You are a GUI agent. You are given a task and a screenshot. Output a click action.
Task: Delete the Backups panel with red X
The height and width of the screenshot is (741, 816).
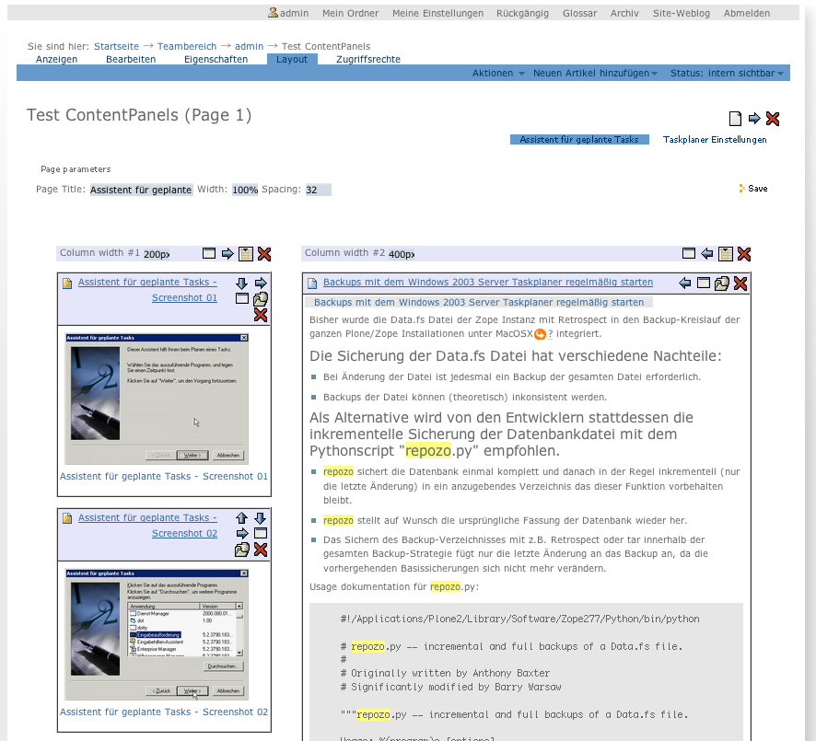click(x=741, y=284)
